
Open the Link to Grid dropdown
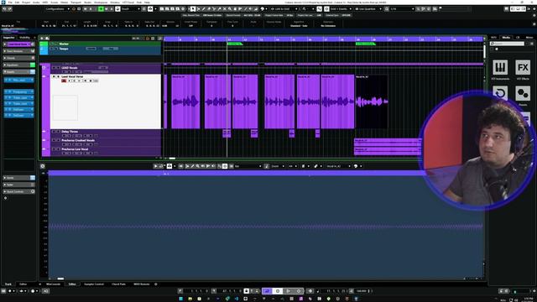click(x=284, y=9)
